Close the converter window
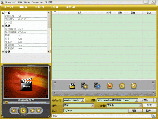The image size is (158, 119). (153, 2)
